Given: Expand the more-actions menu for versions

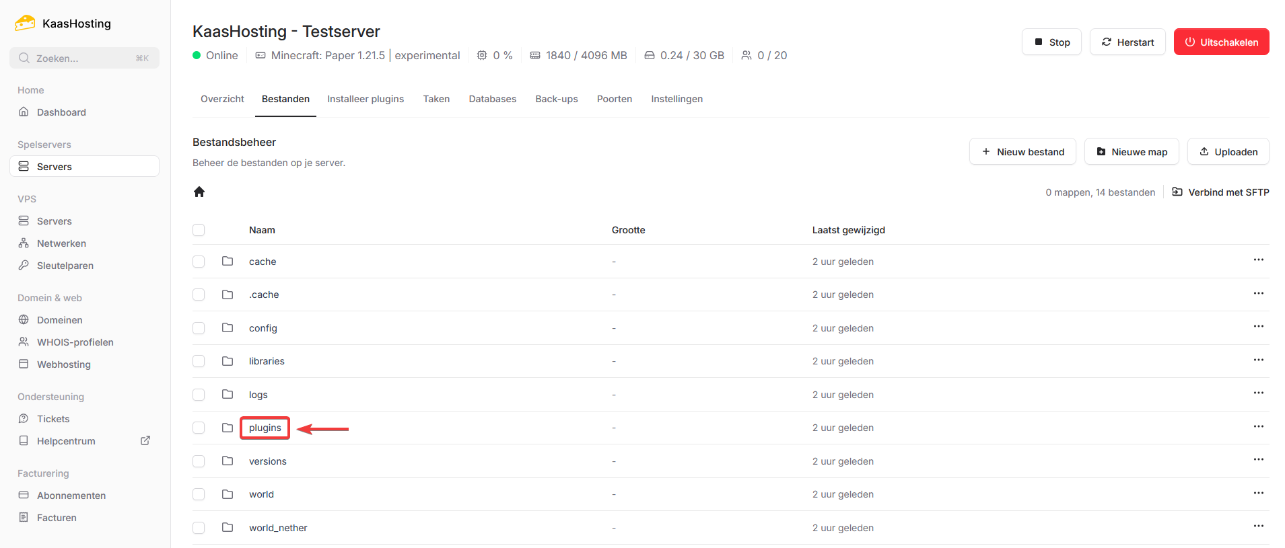Looking at the screenshot, I should pyautogui.click(x=1258, y=460).
